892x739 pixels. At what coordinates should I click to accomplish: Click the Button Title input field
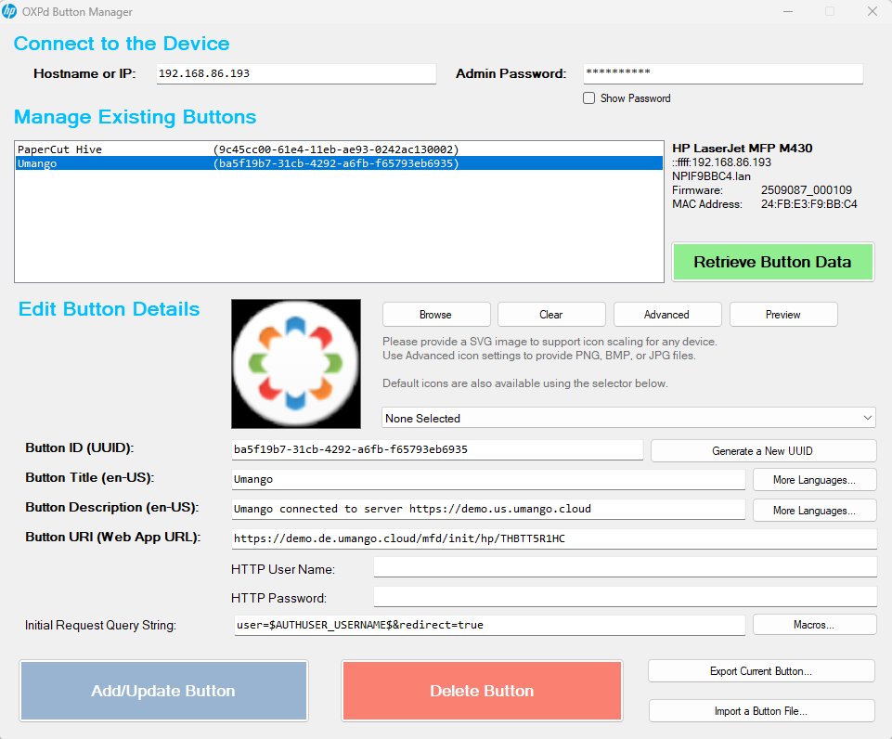pos(488,479)
